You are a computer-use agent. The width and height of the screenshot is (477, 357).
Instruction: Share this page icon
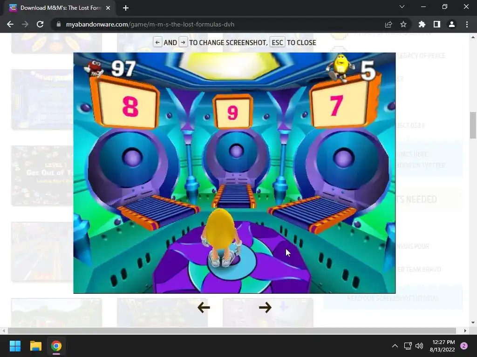388,24
